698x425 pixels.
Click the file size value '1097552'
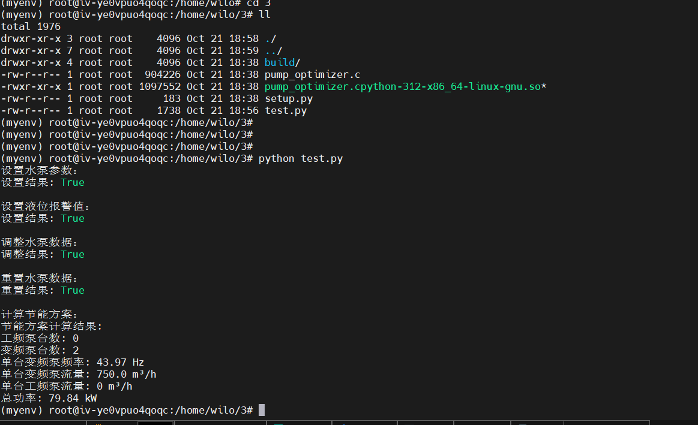click(x=160, y=87)
